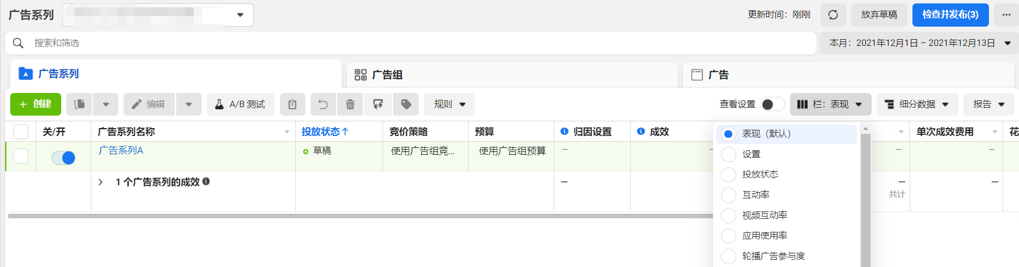Open 广告系列名称 column header dropdown arrow
This screenshot has height=267, width=1019.
coord(287,132)
